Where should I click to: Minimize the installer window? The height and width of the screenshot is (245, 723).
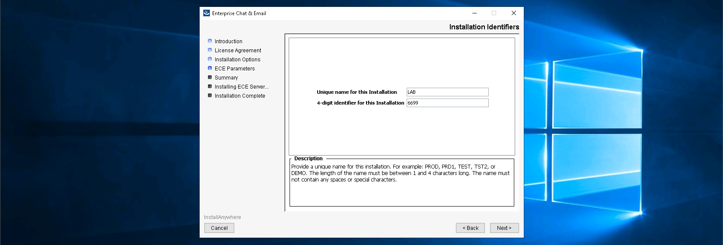coord(474,13)
